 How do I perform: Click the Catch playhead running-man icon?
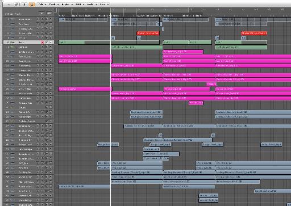24,5
